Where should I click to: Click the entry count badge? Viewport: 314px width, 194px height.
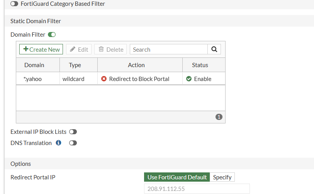[x=219, y=117]
